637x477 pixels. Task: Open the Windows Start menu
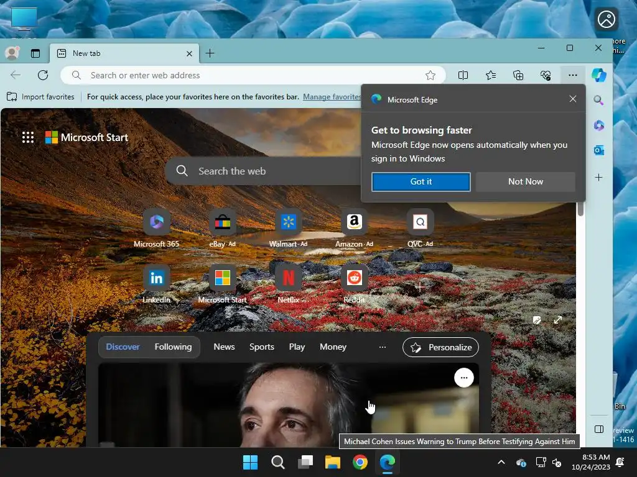pyautogui.click(x=250, y=462)
